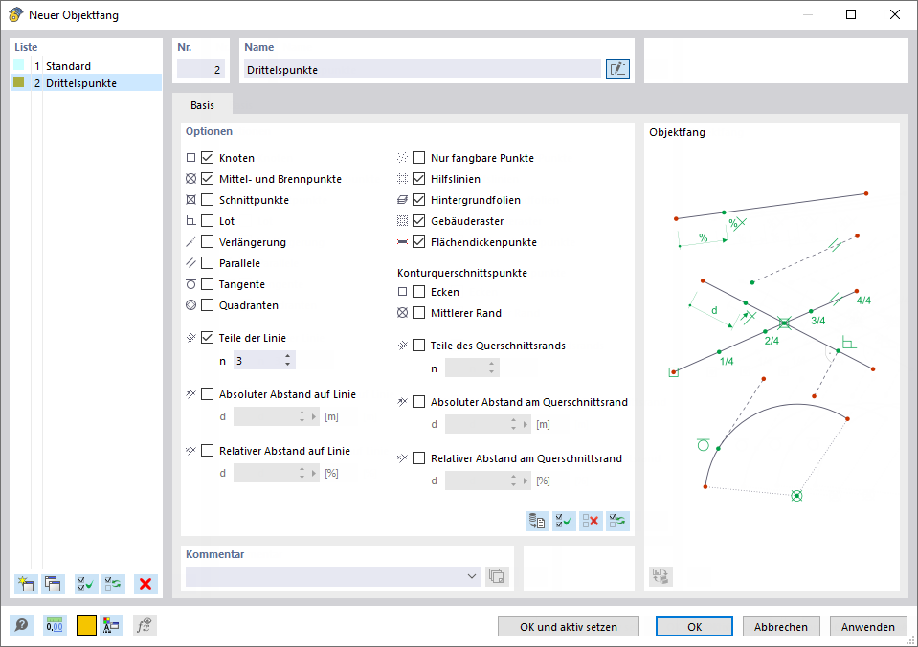Enable Nur fangbare Punkte checkbox
Viewport: 918px width, 647px height.
click(418, 158)
